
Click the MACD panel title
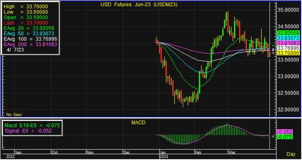coord(138,122)
